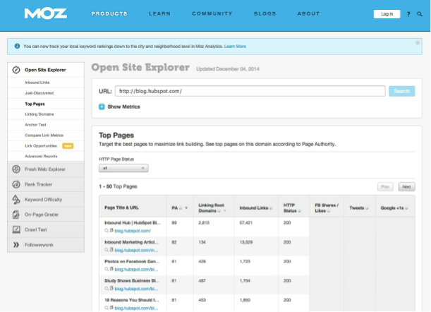Select Compare Link Metrics in the sidebar

(44, 135)
